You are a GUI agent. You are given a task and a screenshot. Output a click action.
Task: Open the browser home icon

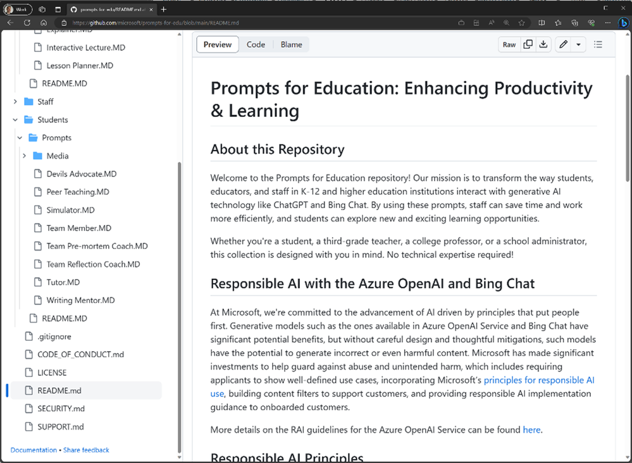click(x=44, y=23)
